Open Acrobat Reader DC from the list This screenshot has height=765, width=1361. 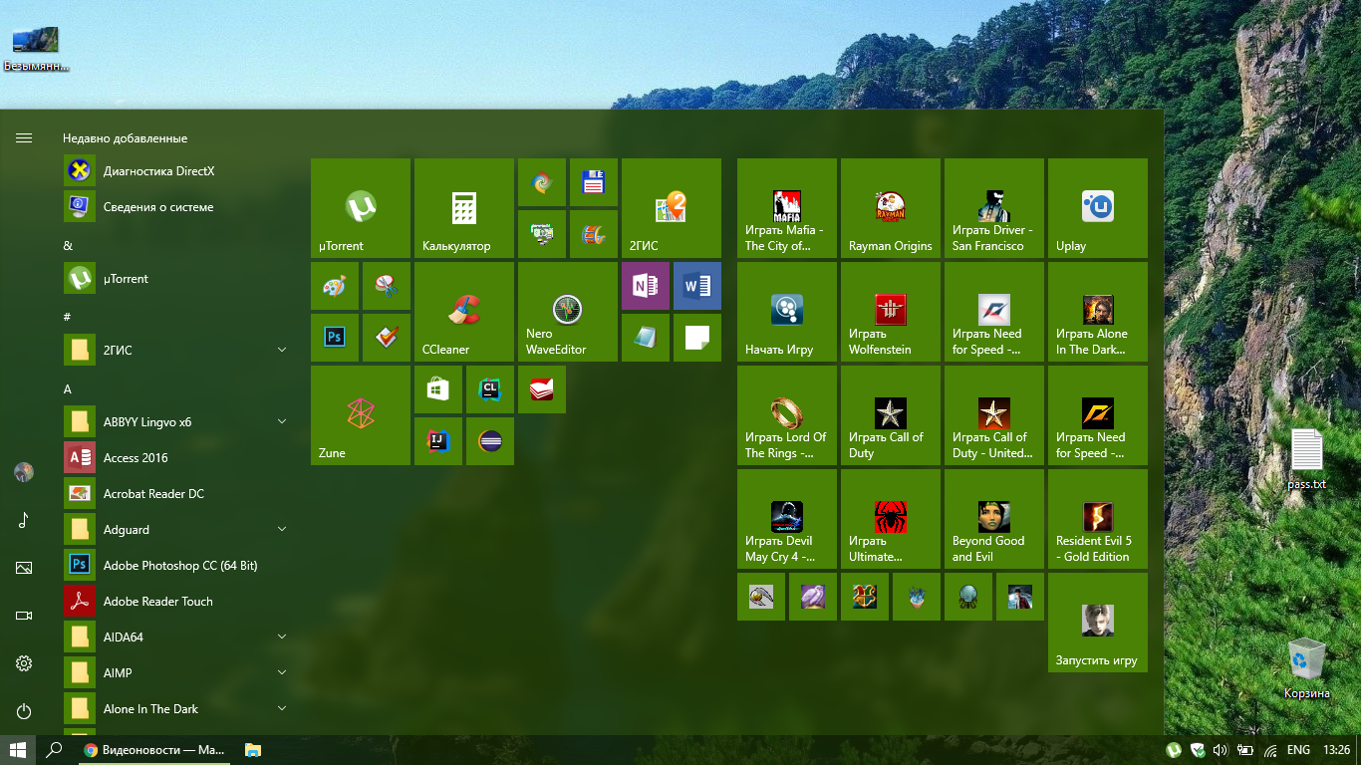pos(179,493)
